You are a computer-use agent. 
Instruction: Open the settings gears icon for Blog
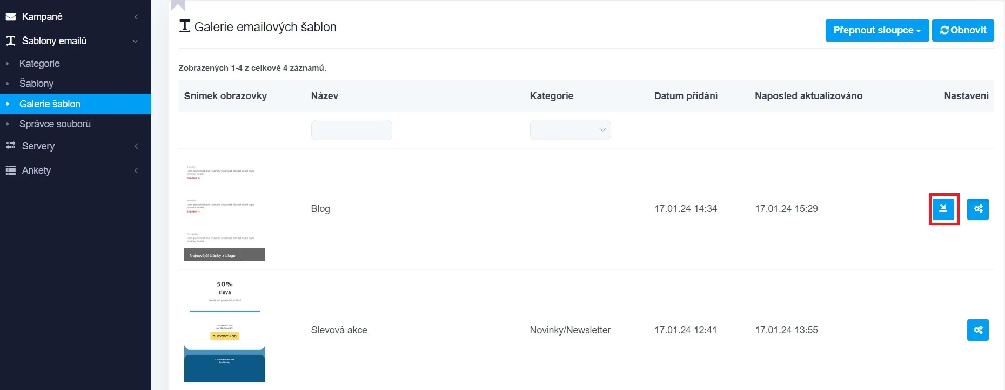point(977,209)
